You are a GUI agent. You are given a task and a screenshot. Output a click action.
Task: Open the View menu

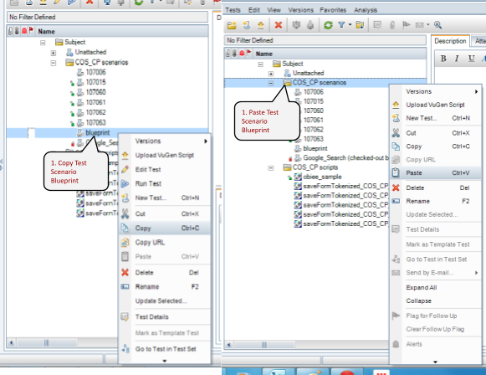pos(274,10)
